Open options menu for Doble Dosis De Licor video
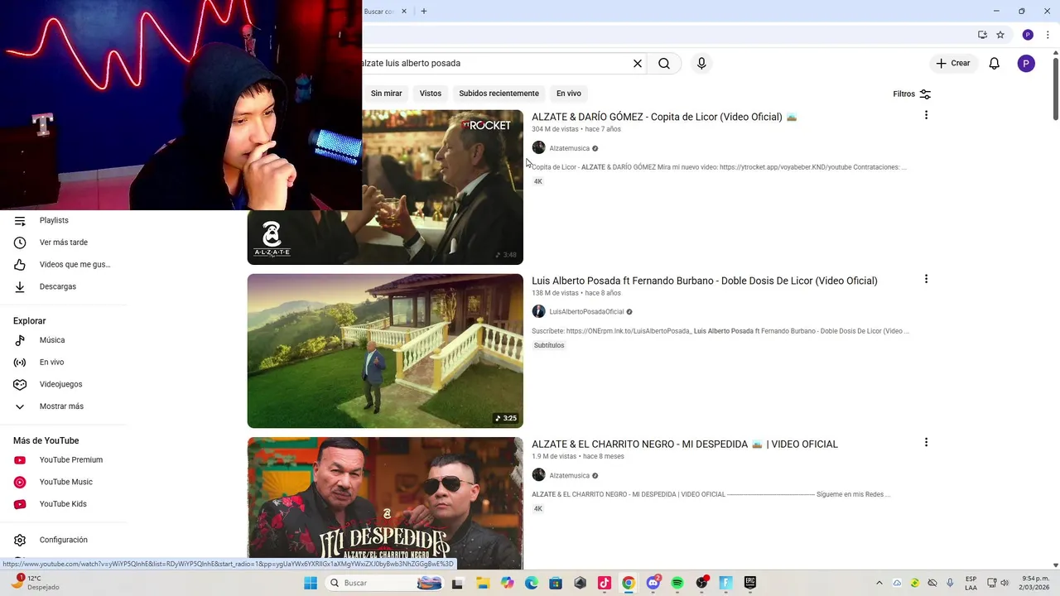Screen dimensions: 1060x596 [x=926, y=279]
